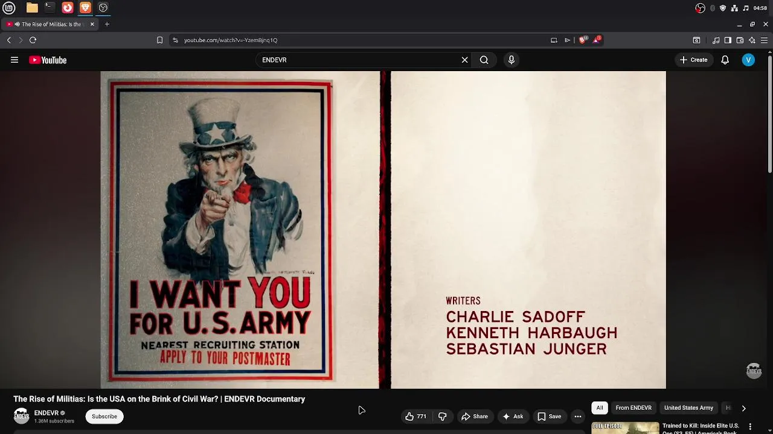Open ENDEVR channel avatar
This screenshot has height=434, width=773.
pyautogui.click(x=22, y=416)
